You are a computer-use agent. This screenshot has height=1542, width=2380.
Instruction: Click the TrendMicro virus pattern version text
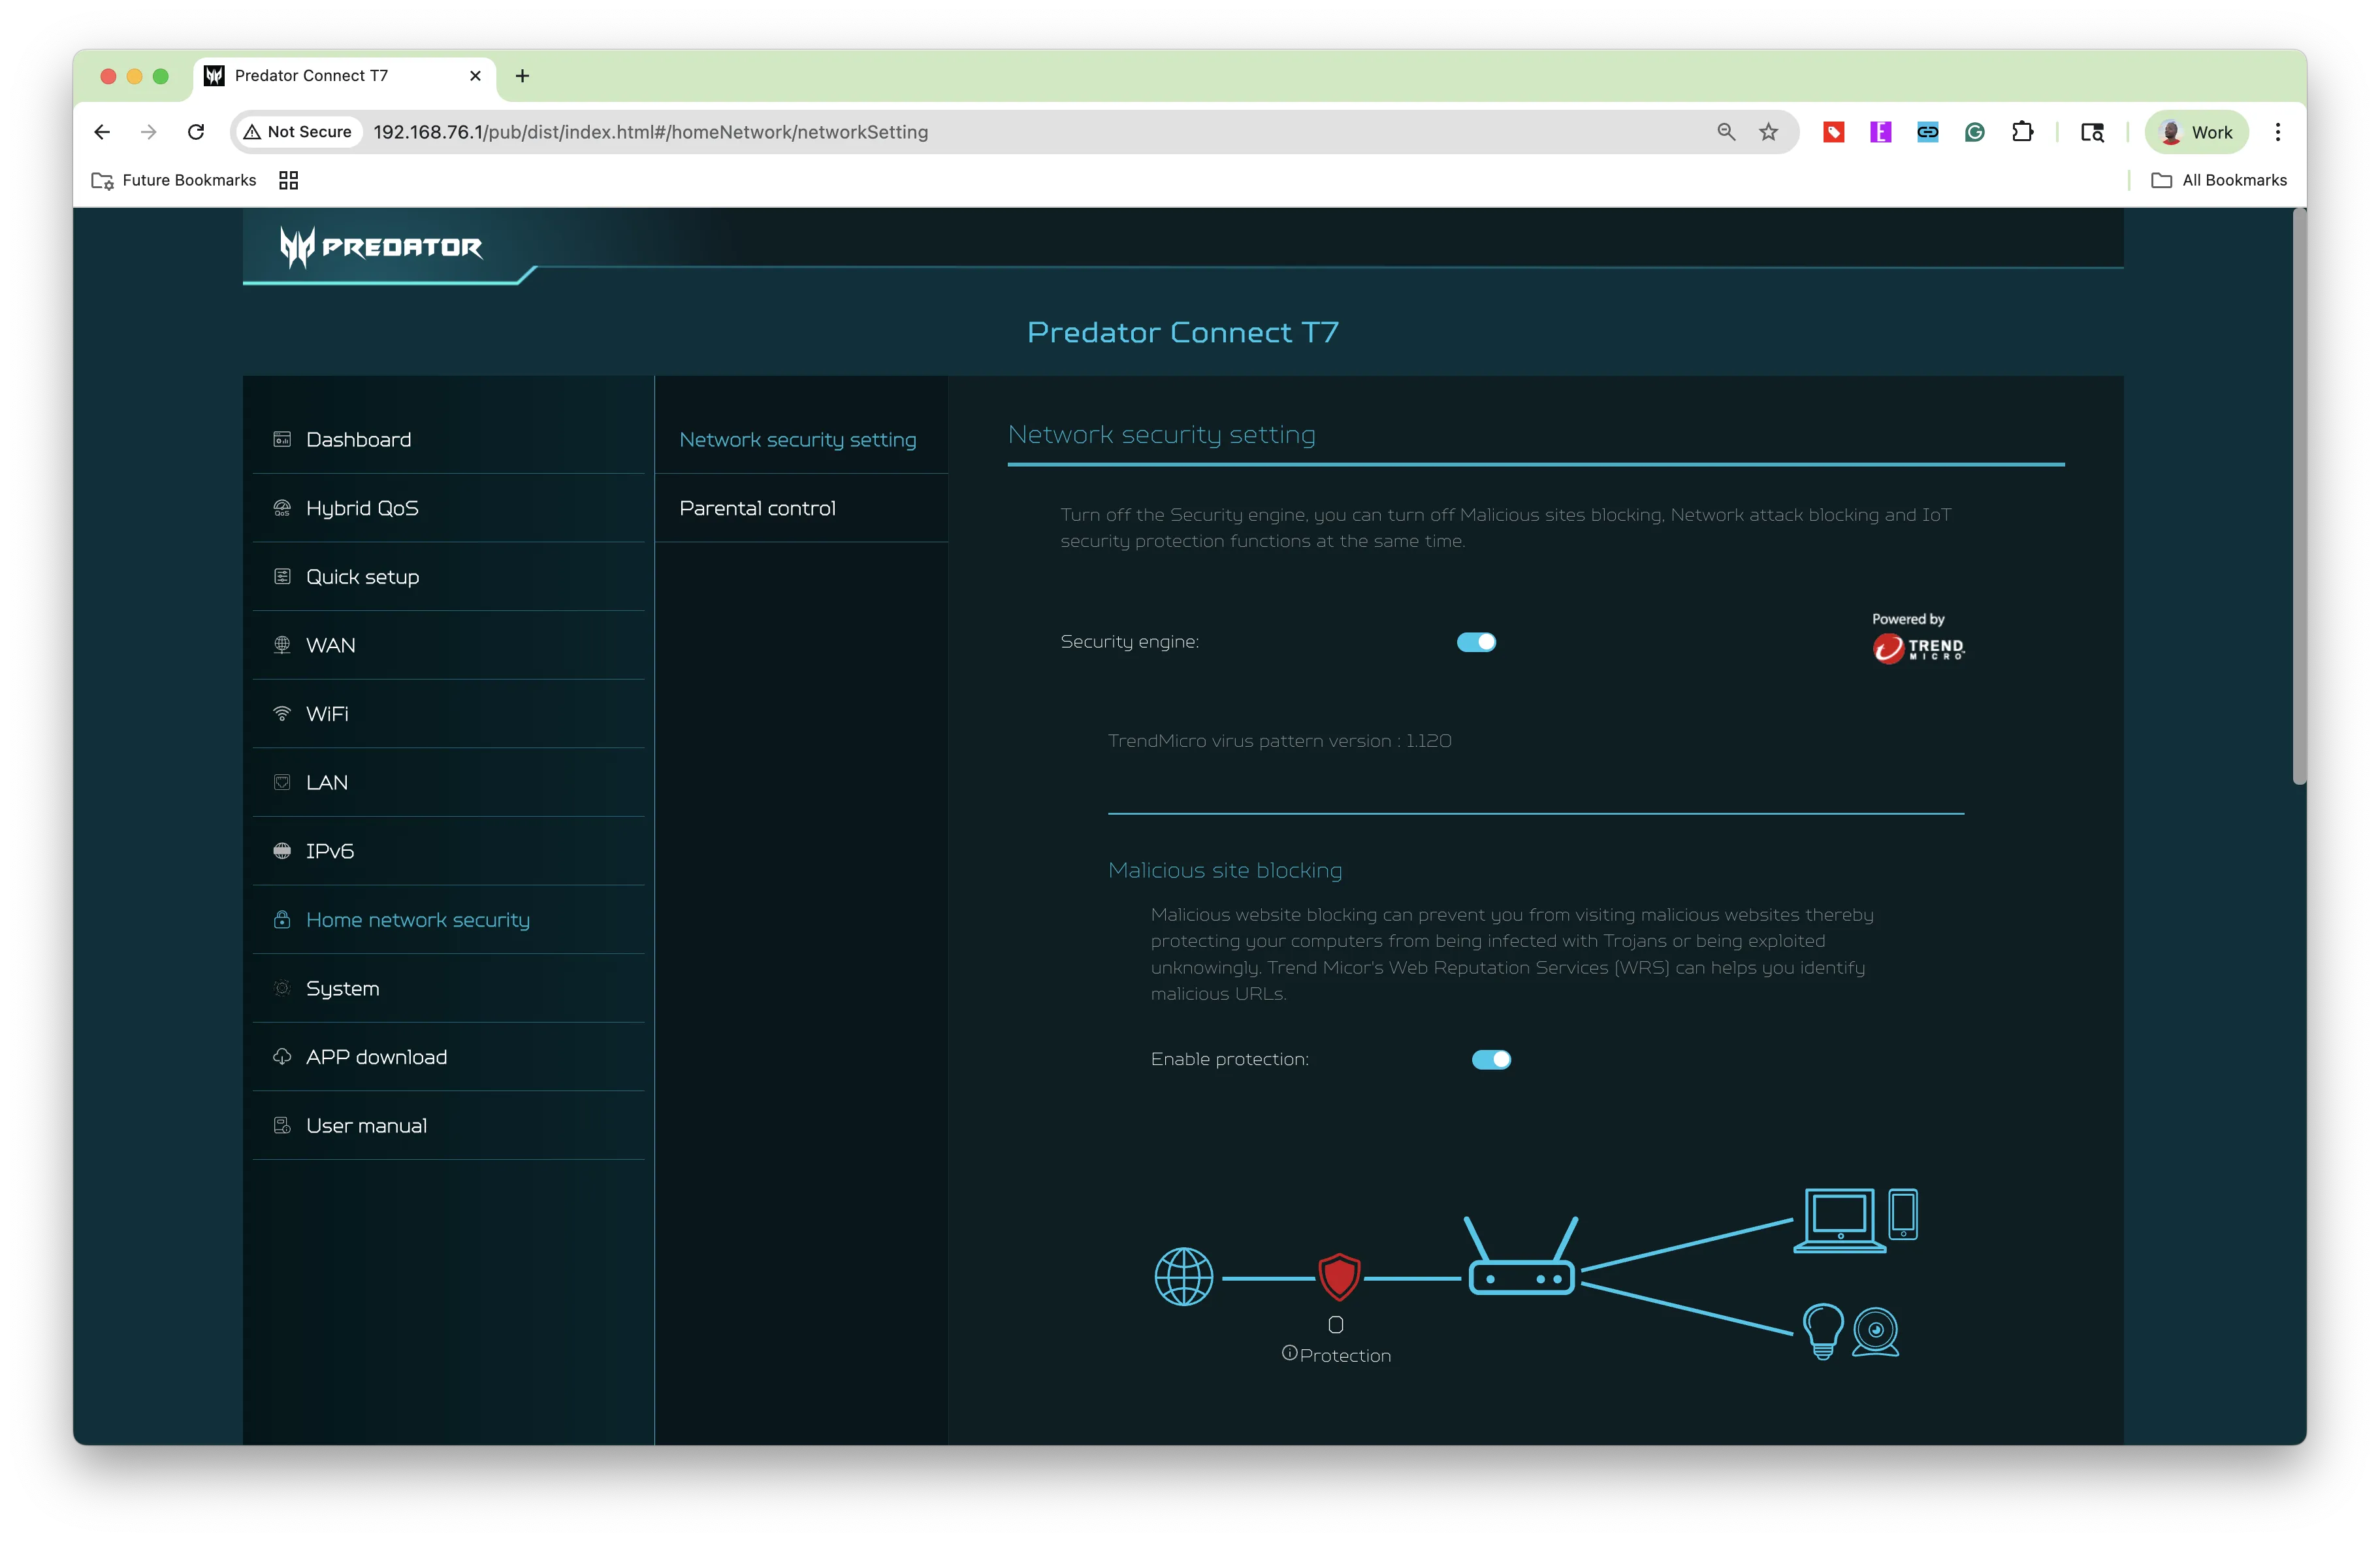(x=1279, y=740)
